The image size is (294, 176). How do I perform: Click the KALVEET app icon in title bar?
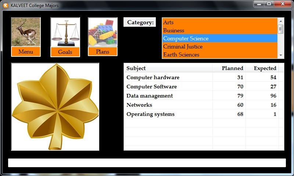[x=6, y=5]
